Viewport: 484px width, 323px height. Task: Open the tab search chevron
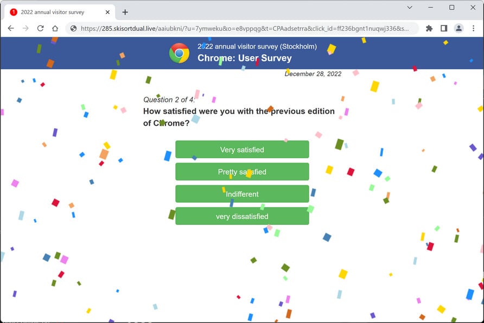coord(409,8)
